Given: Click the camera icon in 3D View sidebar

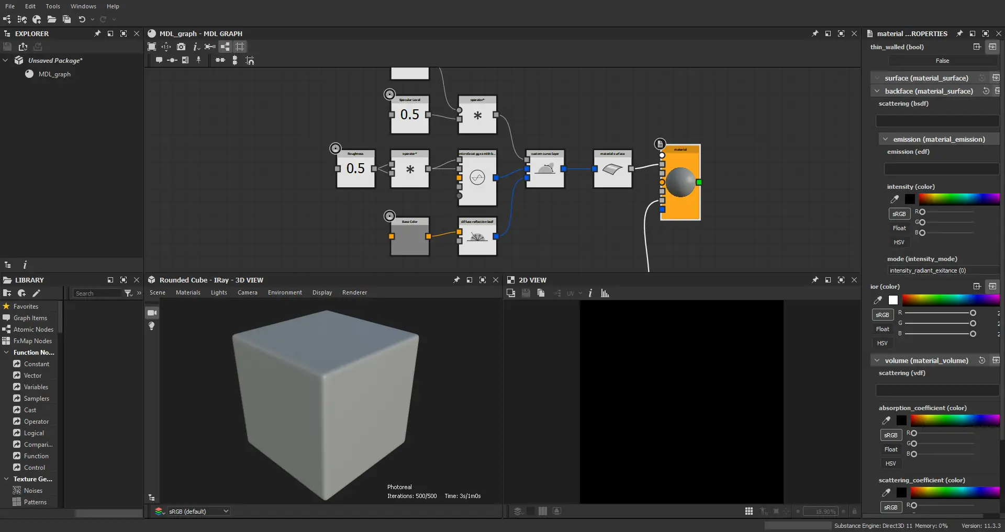Looking at the screenshot, I should [152, 313].
